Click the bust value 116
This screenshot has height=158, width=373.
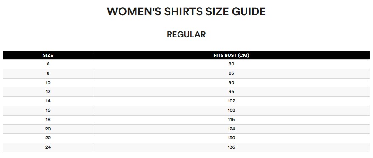pos(231,119)
